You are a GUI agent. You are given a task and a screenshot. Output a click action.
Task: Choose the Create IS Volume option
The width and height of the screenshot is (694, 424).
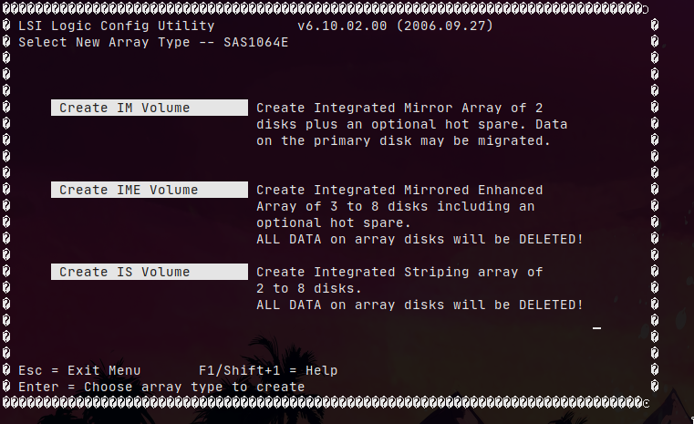pyautogui.click(x=149, y=272)
